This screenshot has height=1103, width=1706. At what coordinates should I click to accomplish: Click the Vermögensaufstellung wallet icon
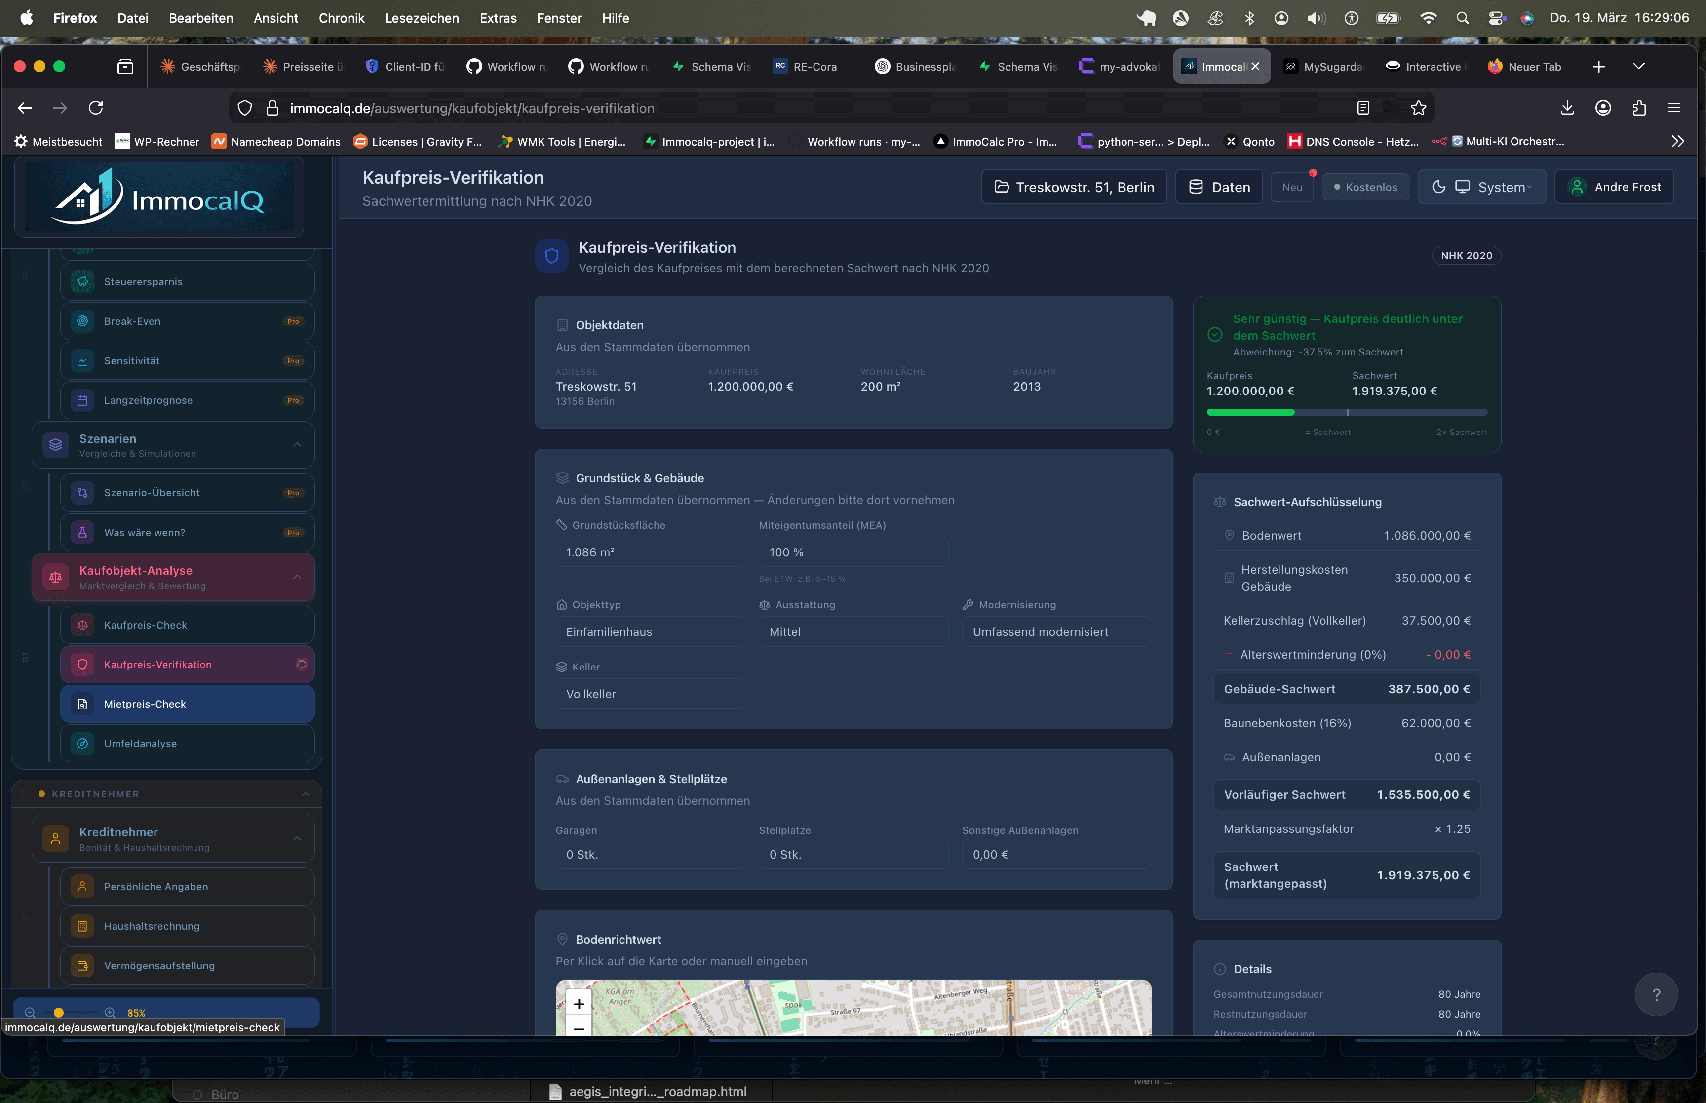[x=82, y=965]
